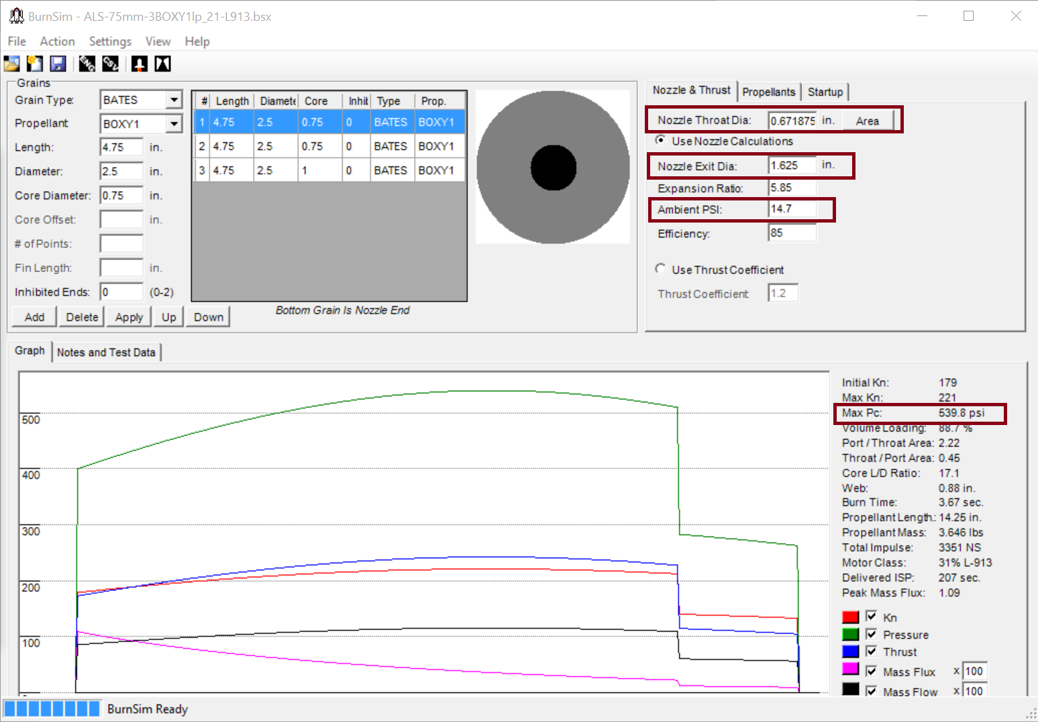Image resolution: width=1038 pixels, height=722 pixels.
Task: Create a new motor file
Action: click(35, 64)
